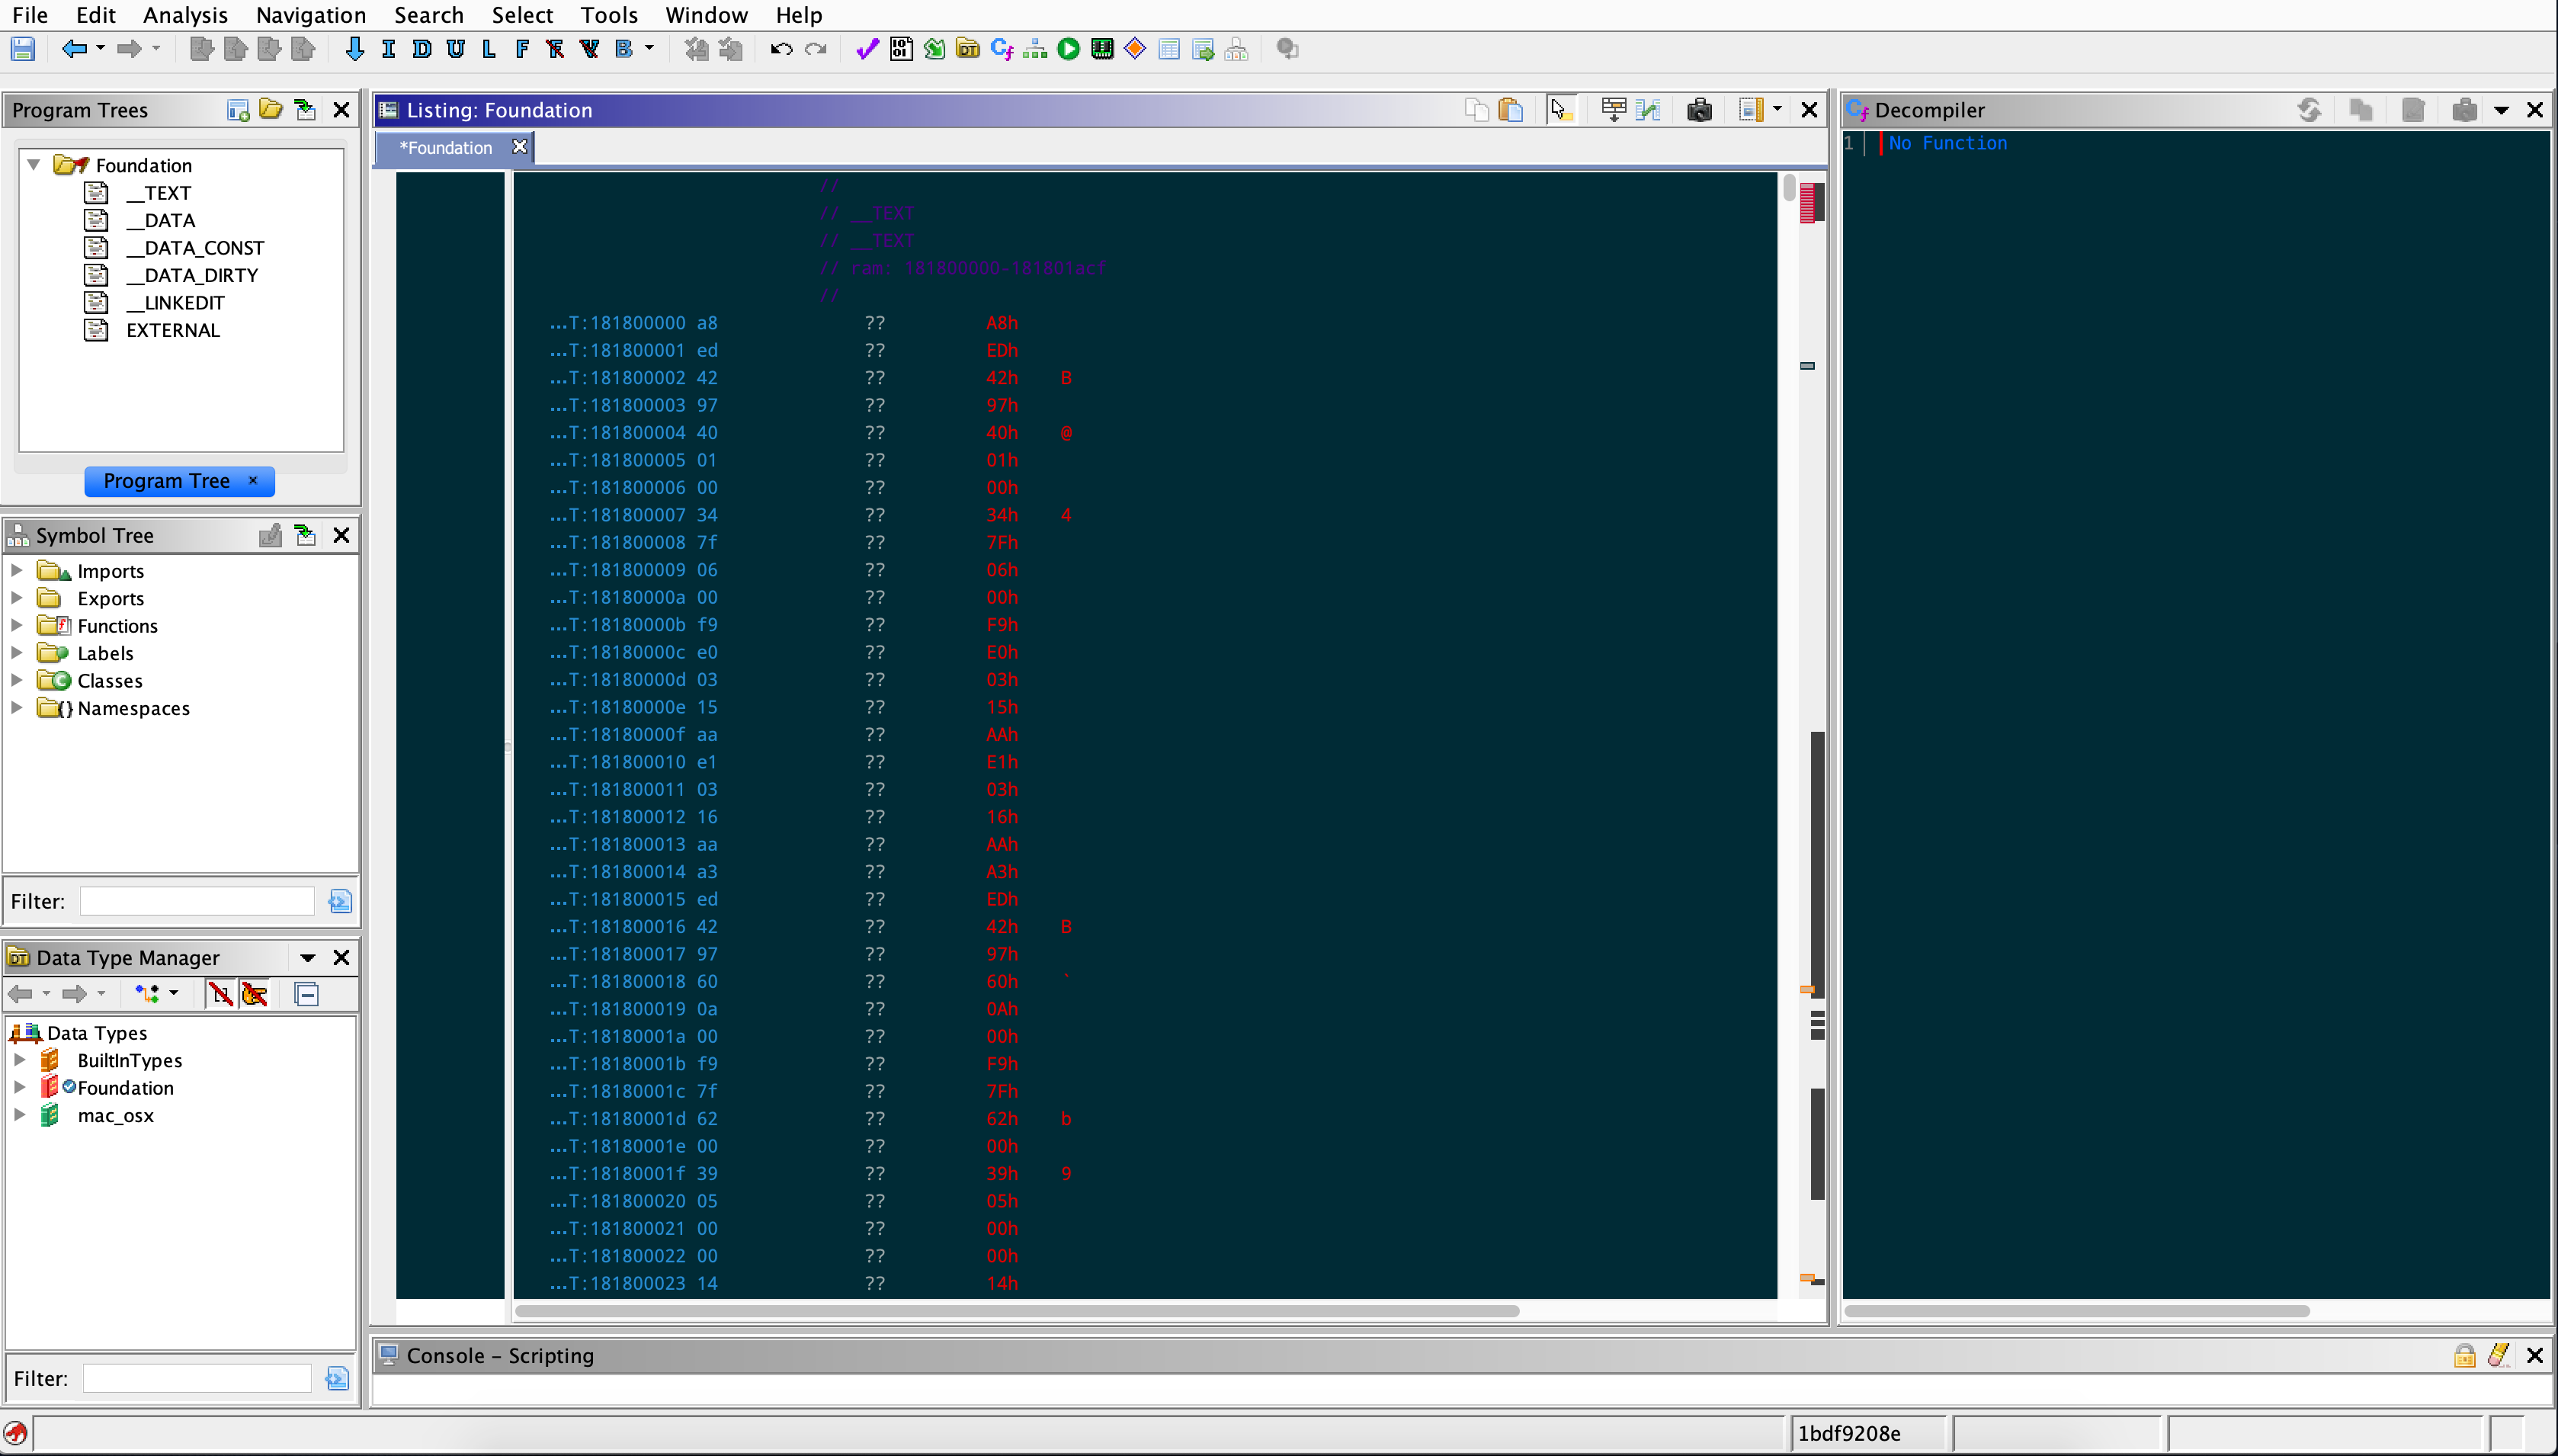Expand the Functions folder in Symbol Tree
Screen dimensions: 2558x1456
pos(17,625)
